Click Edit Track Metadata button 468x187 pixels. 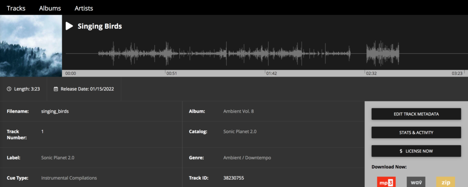pos(416,114)
